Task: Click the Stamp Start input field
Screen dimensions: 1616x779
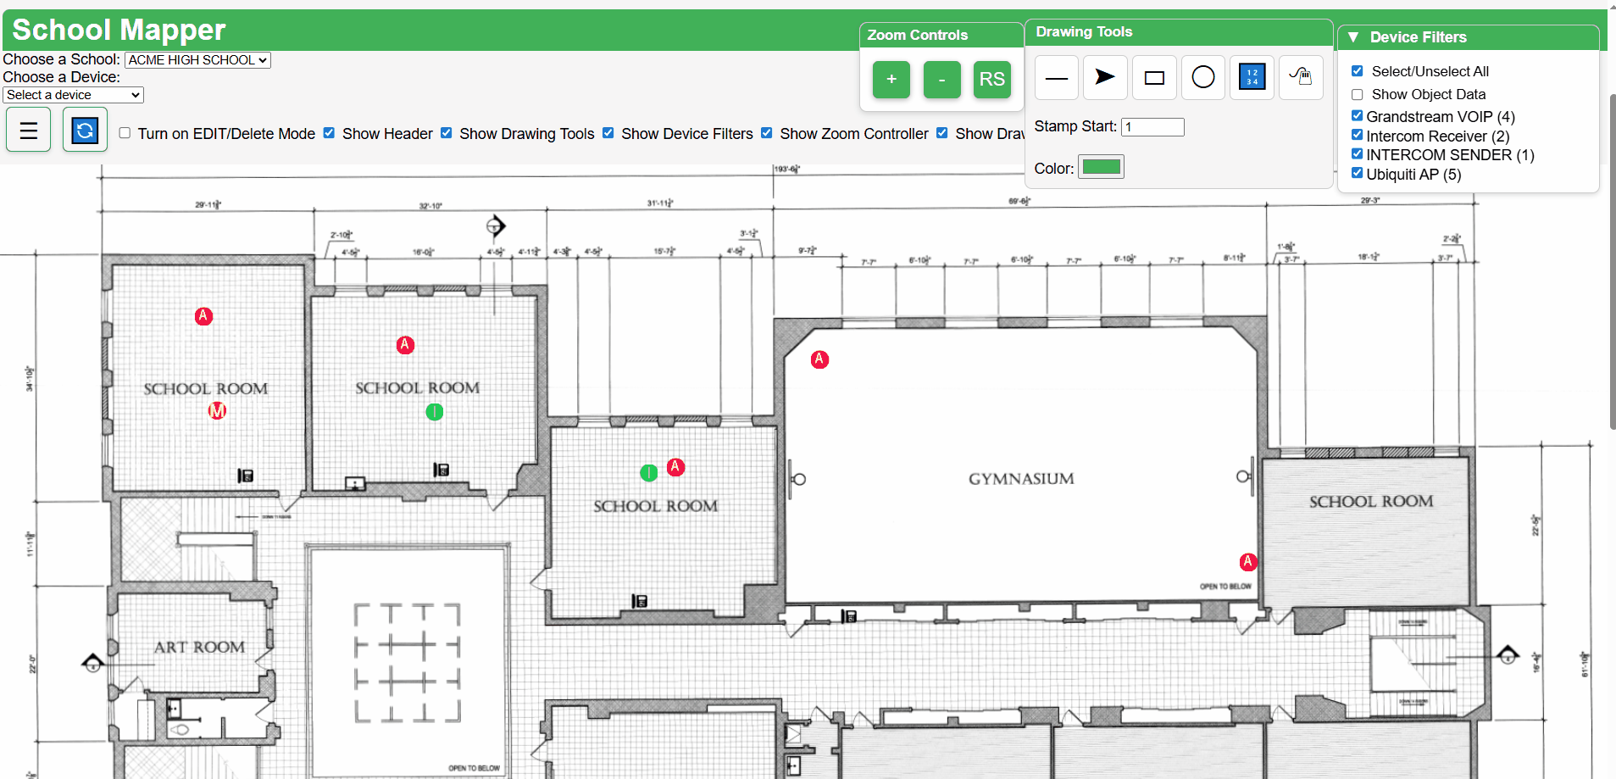Action: pos(1152,127)
